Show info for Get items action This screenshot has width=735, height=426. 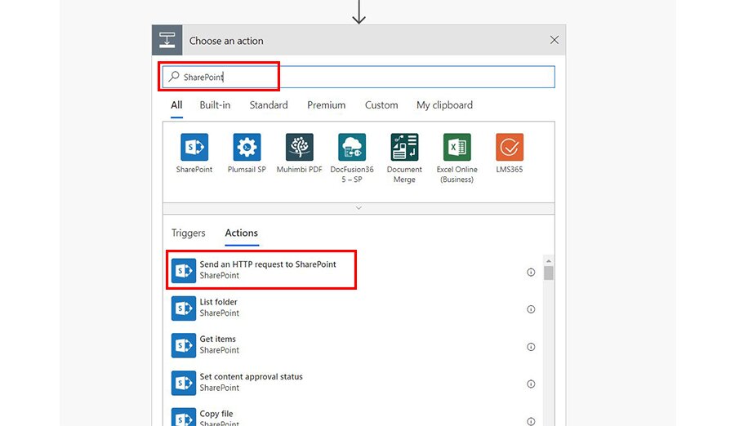click(x=531, y=347)
